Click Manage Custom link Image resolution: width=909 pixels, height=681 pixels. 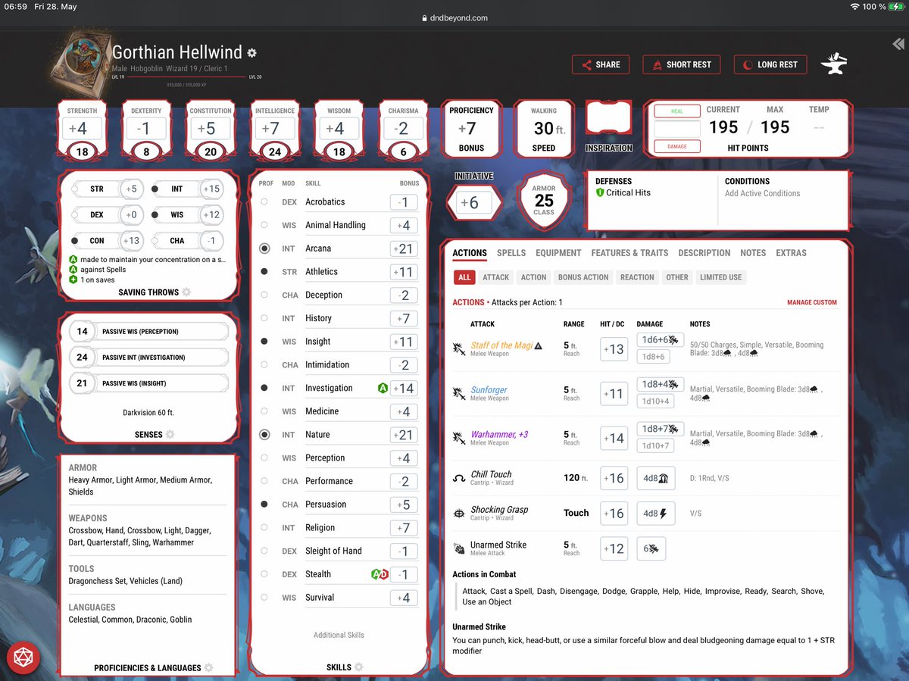pyautogui.click(x=812, y=302)
